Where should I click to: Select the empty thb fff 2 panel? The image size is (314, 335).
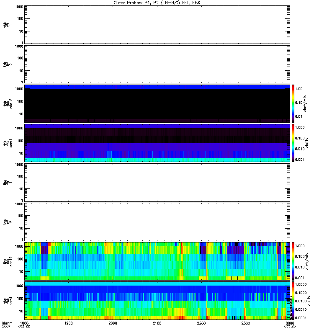157,64
